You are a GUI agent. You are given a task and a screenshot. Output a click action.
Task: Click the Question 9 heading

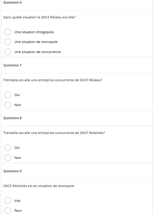(x=12, y=171)
